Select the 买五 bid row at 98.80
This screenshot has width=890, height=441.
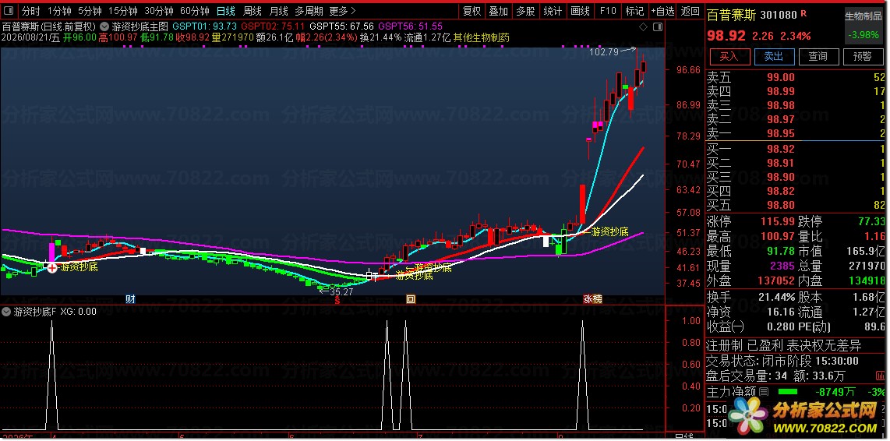[796, 205]
